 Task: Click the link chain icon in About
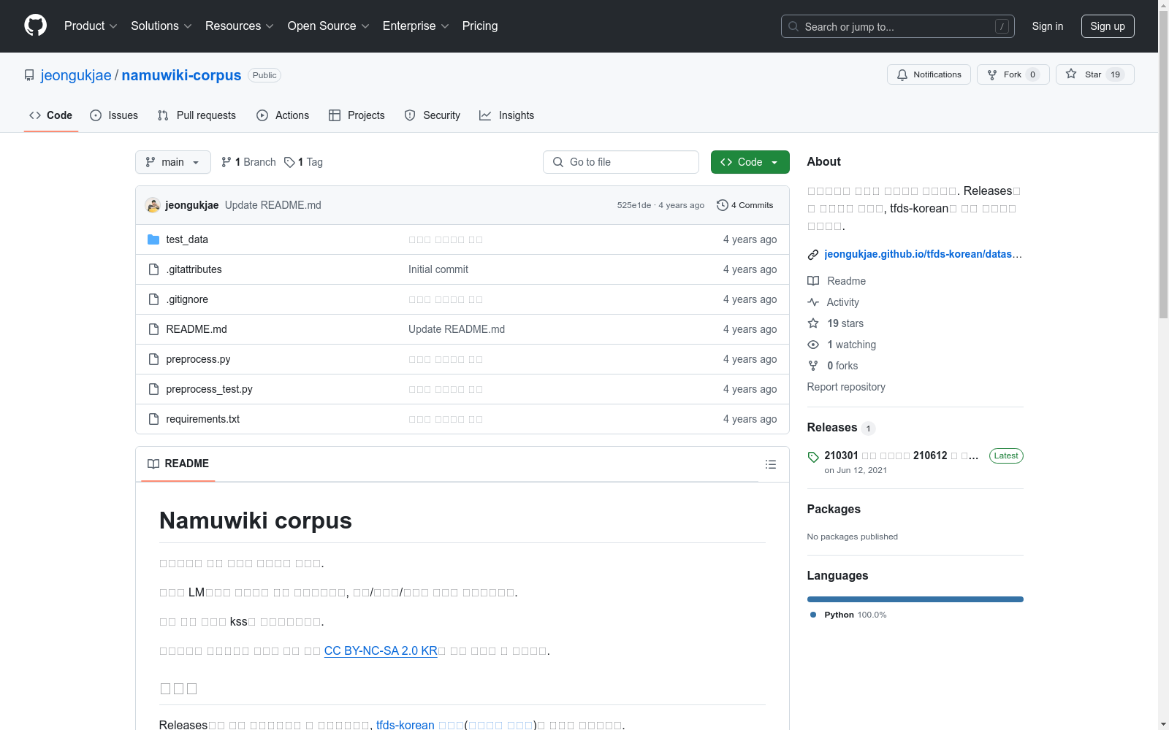point(813,255)
